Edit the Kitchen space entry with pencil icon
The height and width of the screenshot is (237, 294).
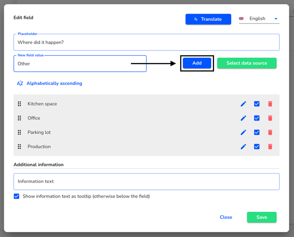click(x=243, y=104)
